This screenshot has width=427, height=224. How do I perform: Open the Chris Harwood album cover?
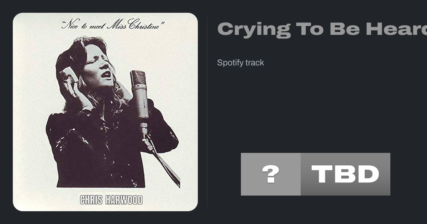[x=105, y=112]
